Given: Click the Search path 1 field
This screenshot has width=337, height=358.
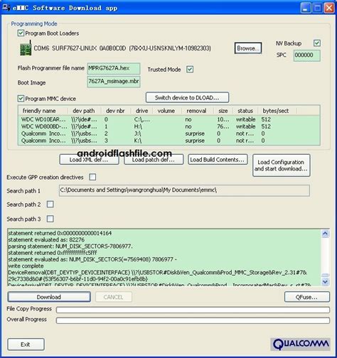Looking at the screenshot, I should [x=184, y=190].
